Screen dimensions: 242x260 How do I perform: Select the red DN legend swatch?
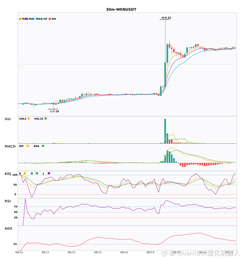(x=50, y=19)
